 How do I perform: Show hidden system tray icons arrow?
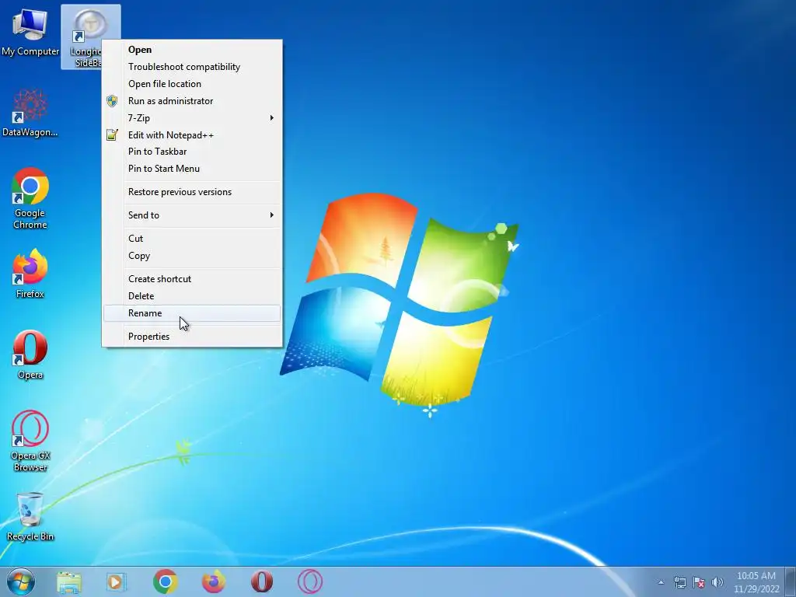tap(661, 582)
